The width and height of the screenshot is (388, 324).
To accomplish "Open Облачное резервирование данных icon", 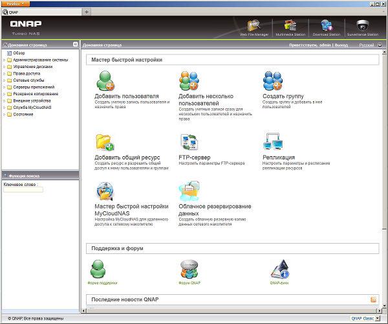I will click(x=189, y=191).
